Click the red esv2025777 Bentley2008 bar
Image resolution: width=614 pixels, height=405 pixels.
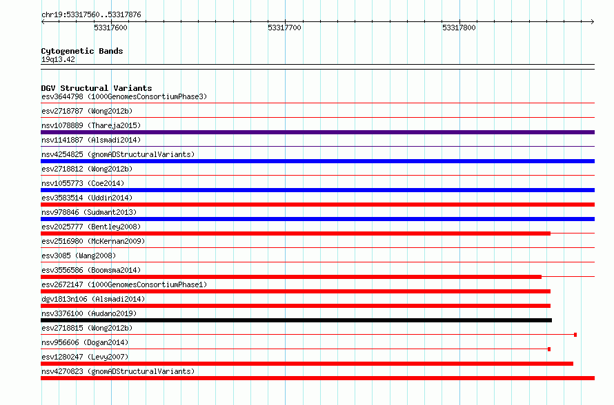click(x=296, y=233)
